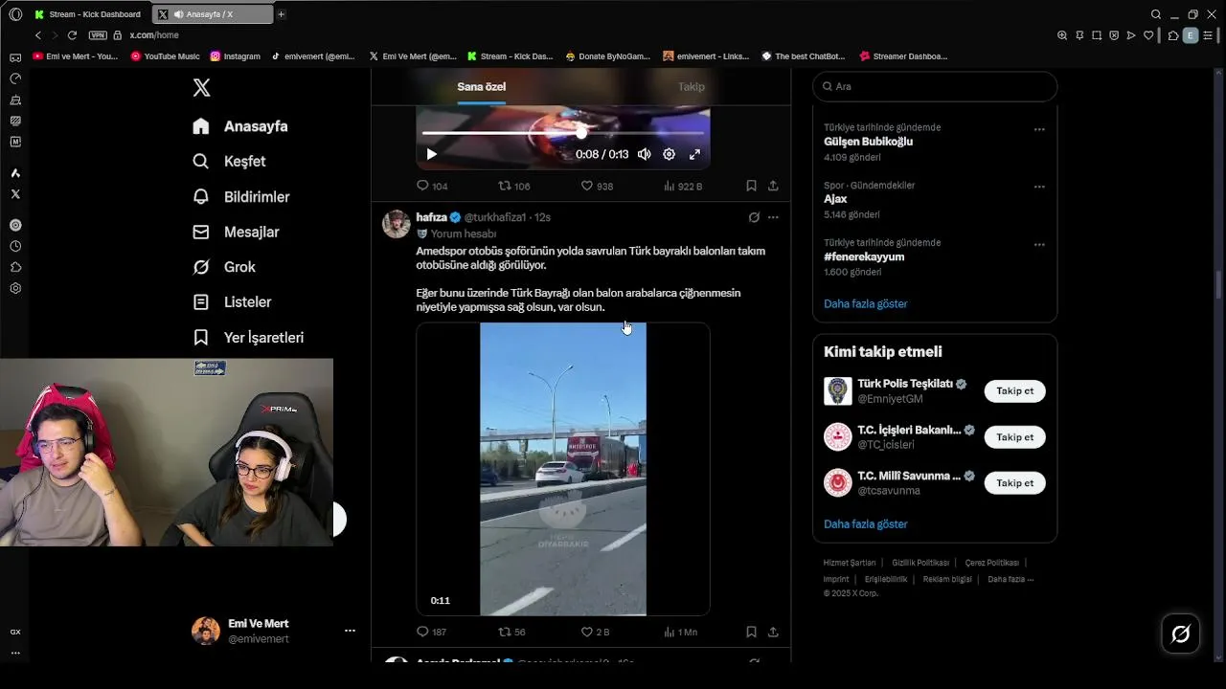Expand Daha fazla footer menu
1226x689 pixels.
pos(1010,579)
